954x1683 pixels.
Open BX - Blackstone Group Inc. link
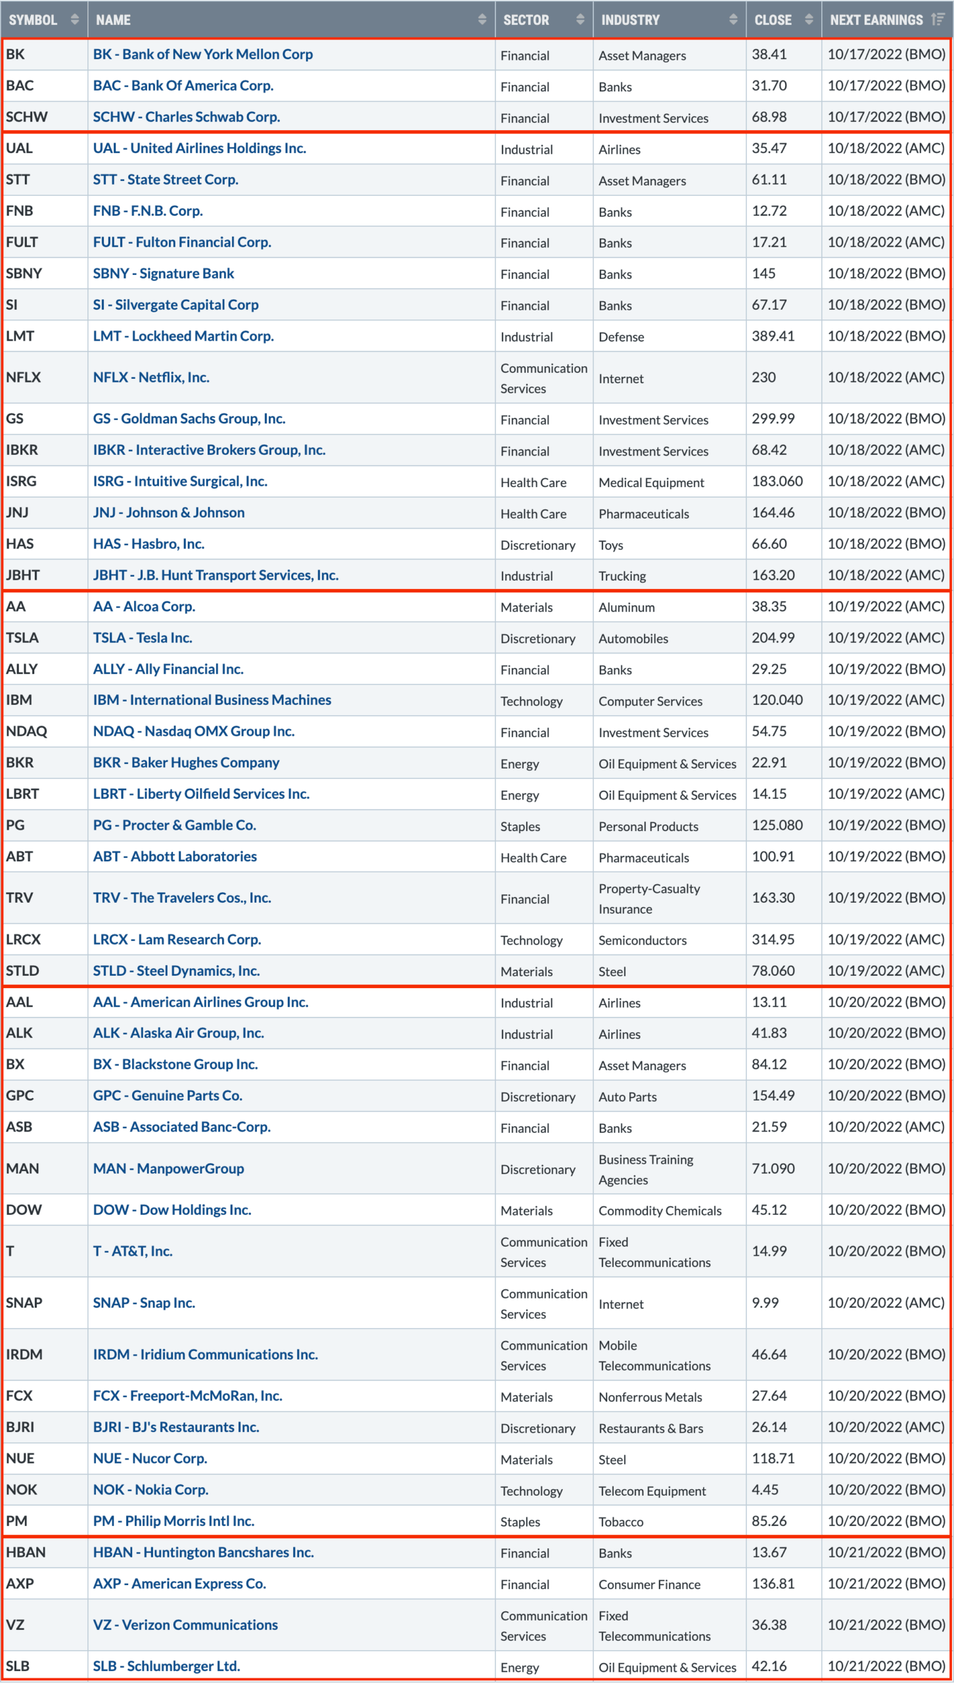tap(175, 1065)
